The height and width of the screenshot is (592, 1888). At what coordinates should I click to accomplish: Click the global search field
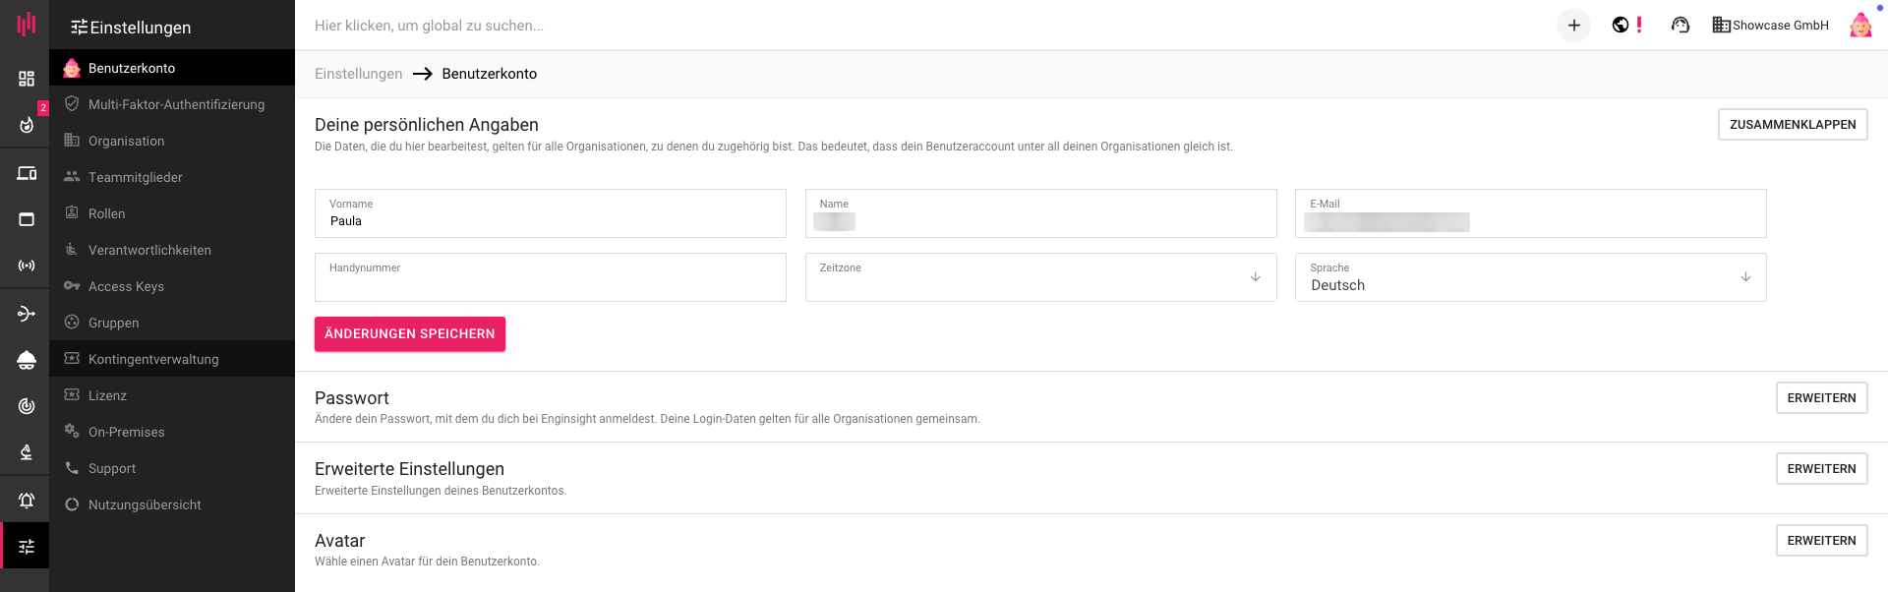(x=688, y=26)
